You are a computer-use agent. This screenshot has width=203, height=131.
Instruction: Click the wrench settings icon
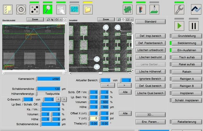(x=179, y=9)
